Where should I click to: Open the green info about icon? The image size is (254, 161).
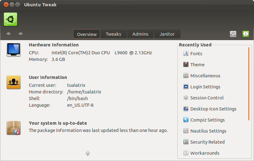click(x=246, y=34)
